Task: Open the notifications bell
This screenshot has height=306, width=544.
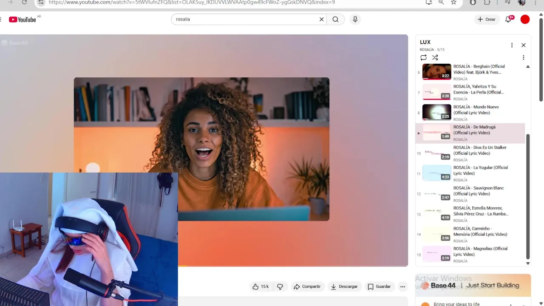Action: tap(508, 19)
